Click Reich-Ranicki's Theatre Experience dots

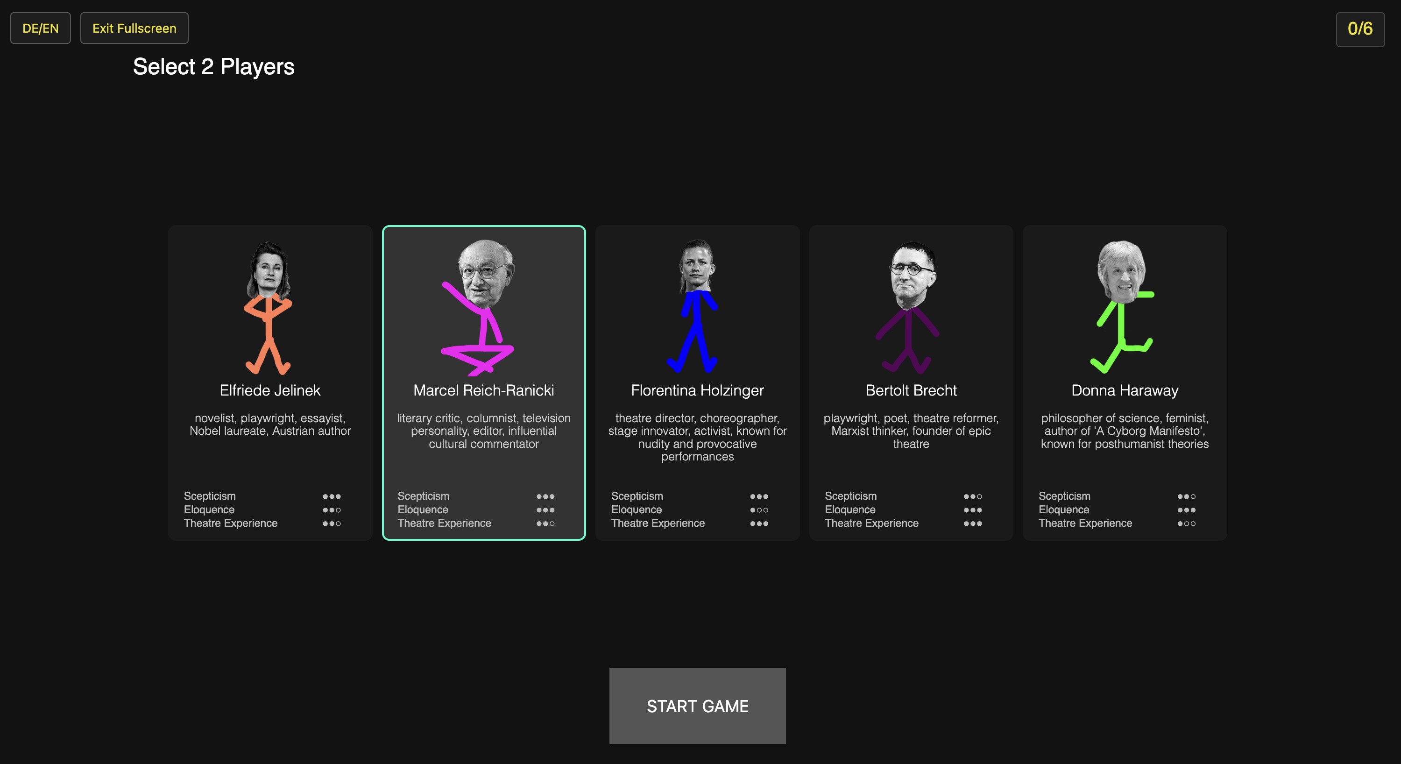(x=545, y=523)
